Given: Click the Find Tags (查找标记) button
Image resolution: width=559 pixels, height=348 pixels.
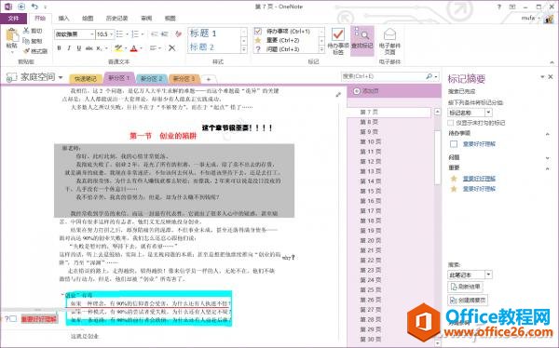Looking at the screenshot, I should tap(361, 40).
